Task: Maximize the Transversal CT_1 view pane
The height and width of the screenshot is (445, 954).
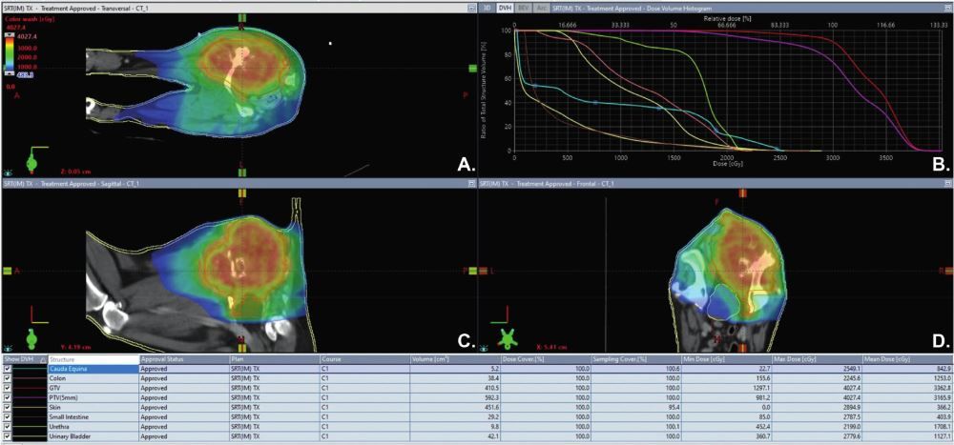Action: (x=471, y=8)
